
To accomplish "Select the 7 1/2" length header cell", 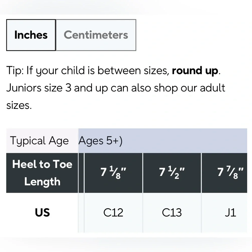I will pos(172,173).
